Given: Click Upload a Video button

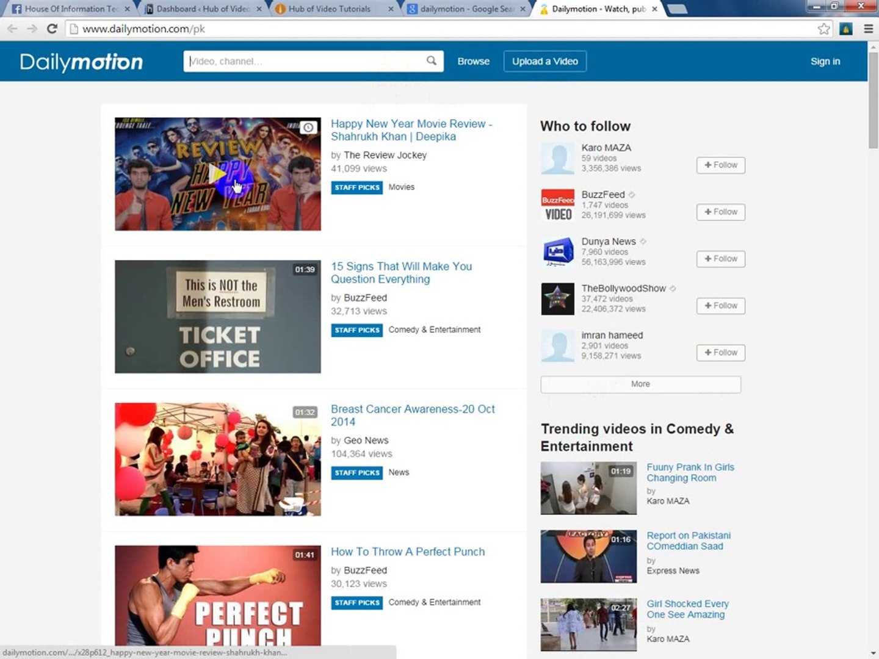Looking at the screenshot, I should 545,61.
